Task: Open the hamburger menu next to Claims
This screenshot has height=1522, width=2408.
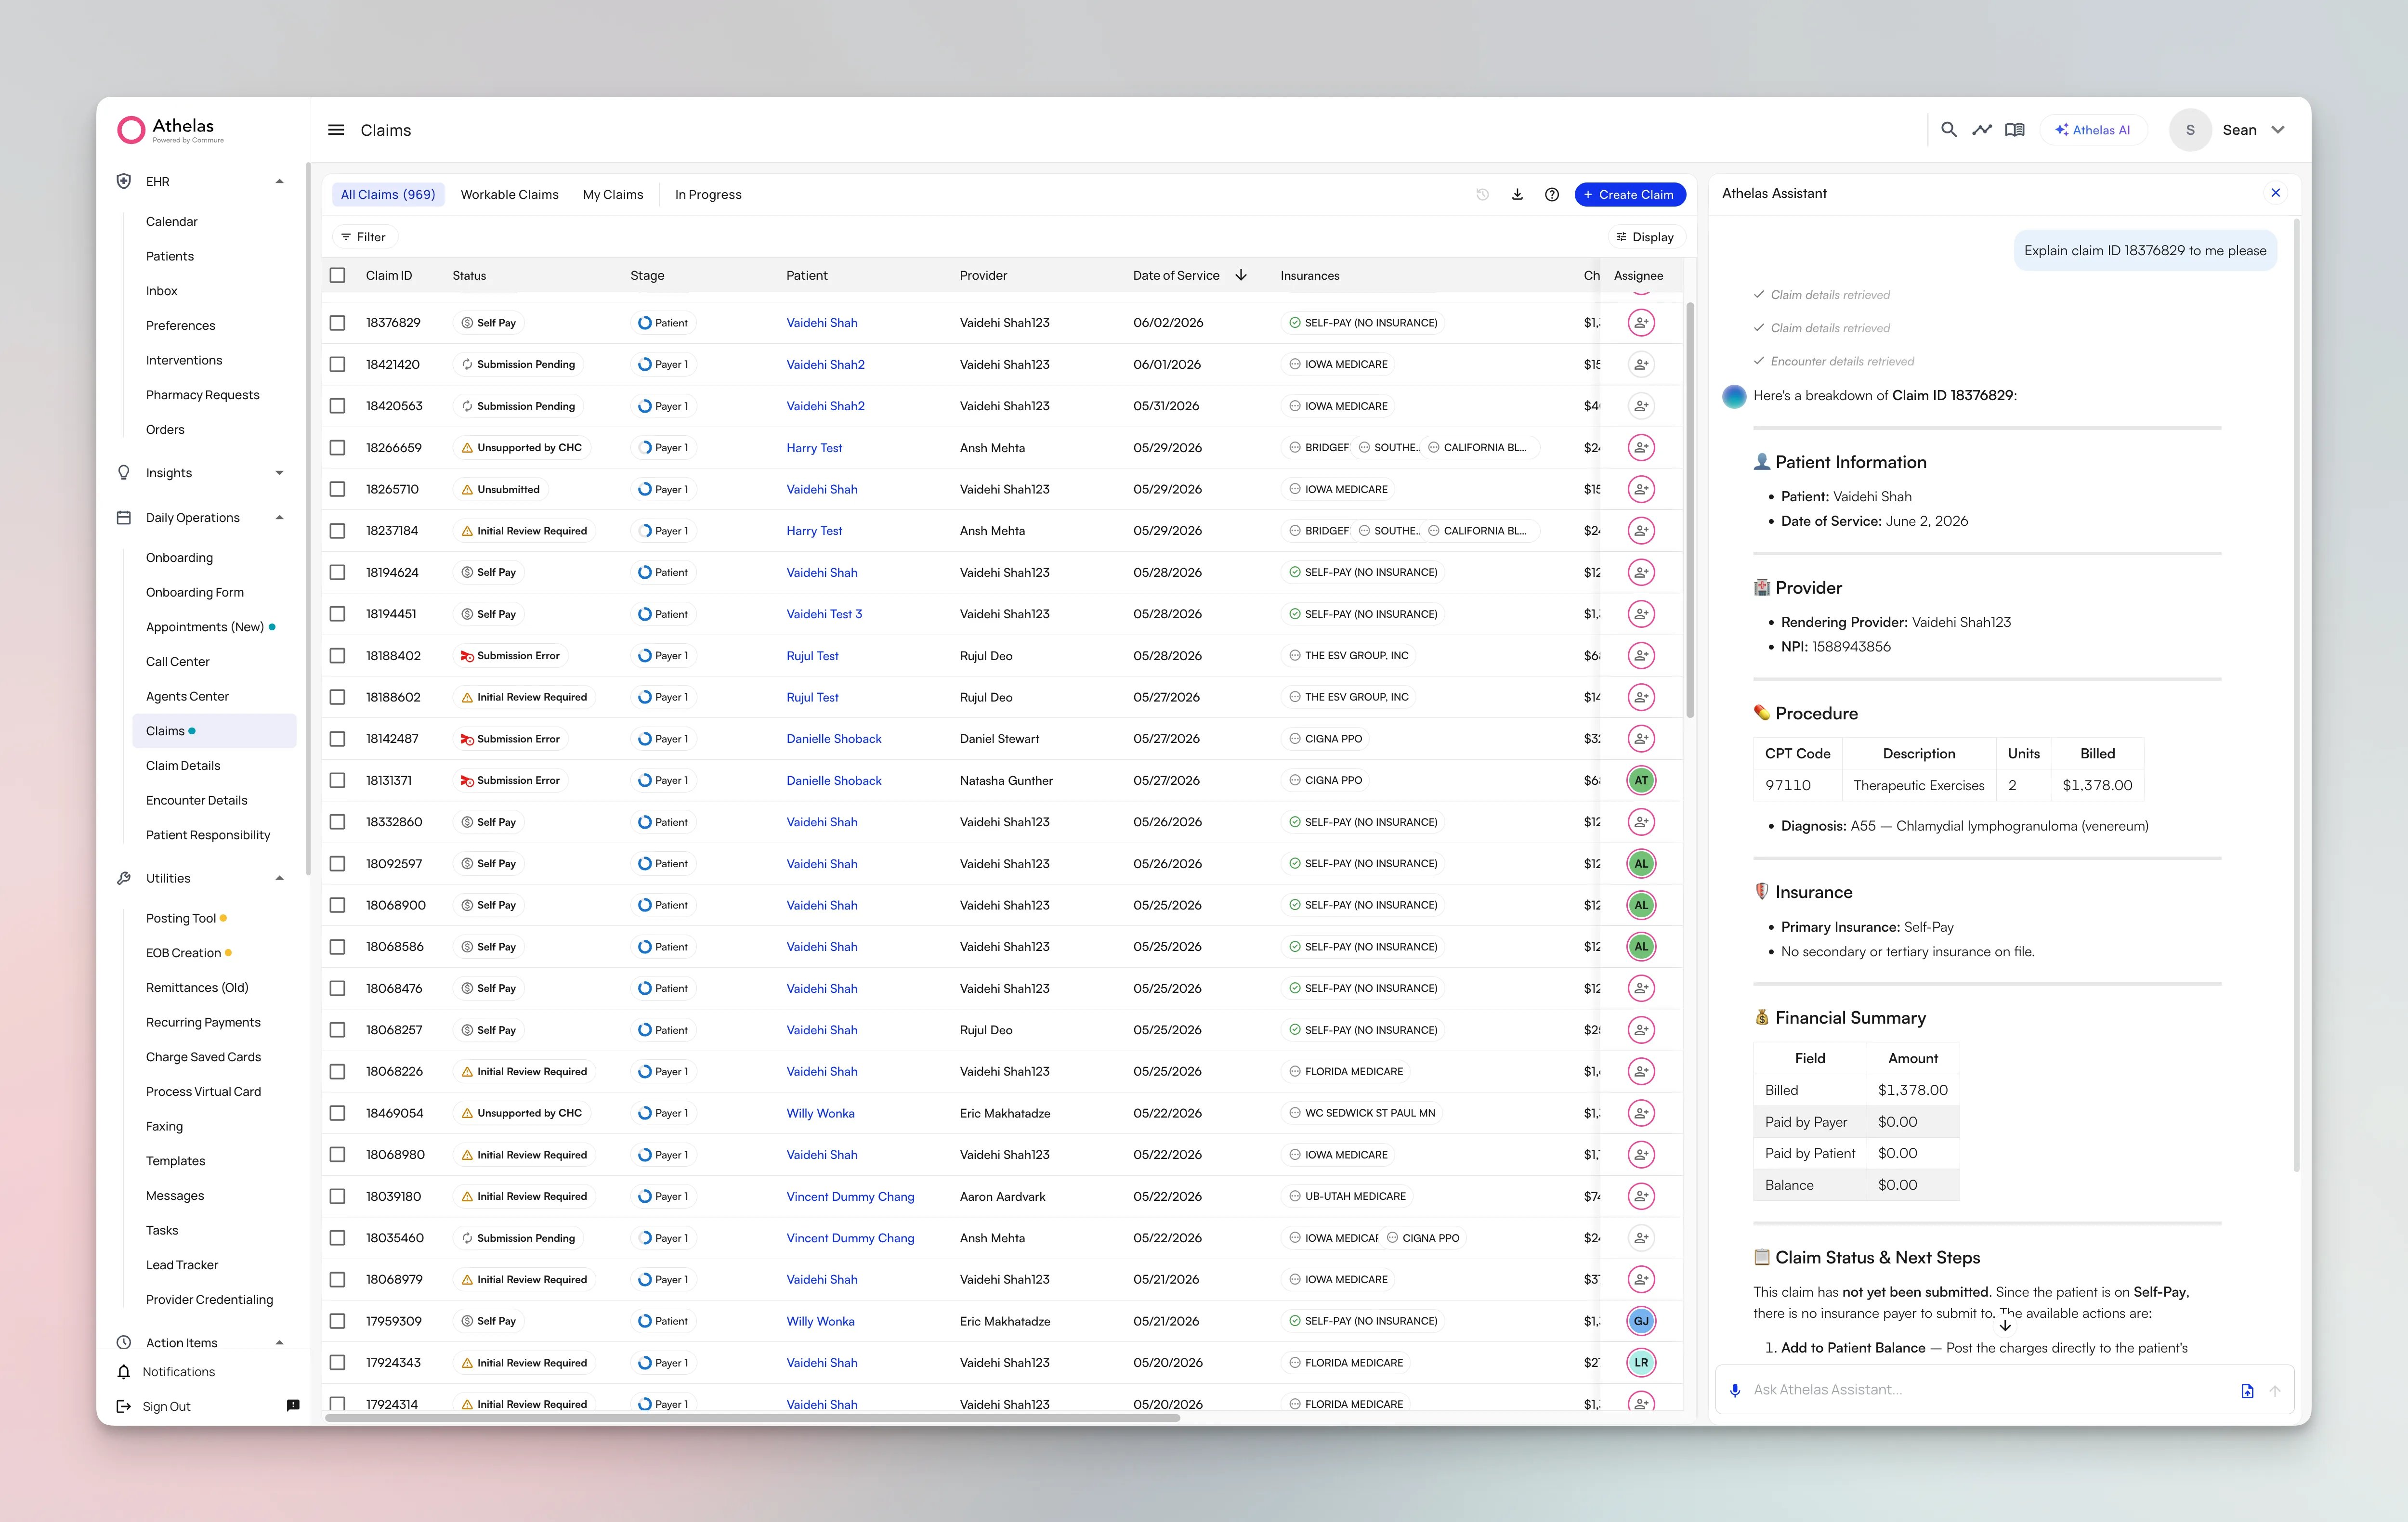Action: pyautogui.click(x=336, y=130)
